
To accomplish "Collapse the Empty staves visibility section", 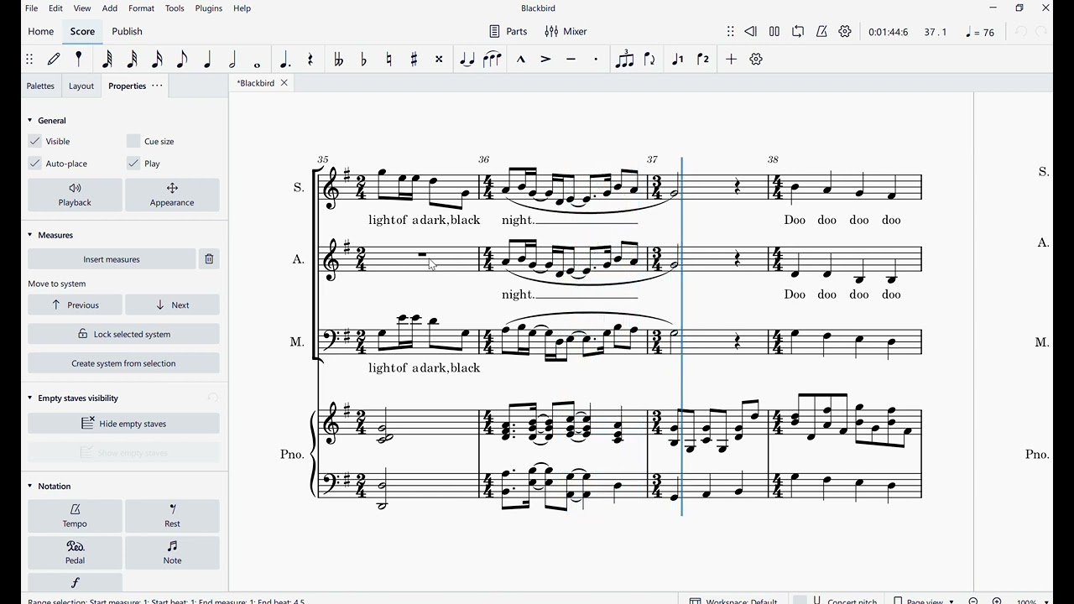I will 30,398.
